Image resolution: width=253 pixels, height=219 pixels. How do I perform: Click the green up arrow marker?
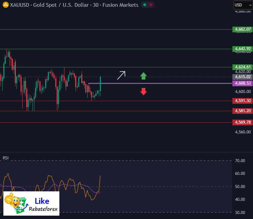(143, 76)
